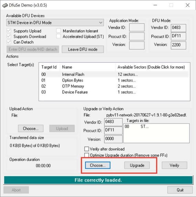This screenshot has width=196, height=197.
Task: Click the Leave DFU mode button
Action: (x=83, y=49)
